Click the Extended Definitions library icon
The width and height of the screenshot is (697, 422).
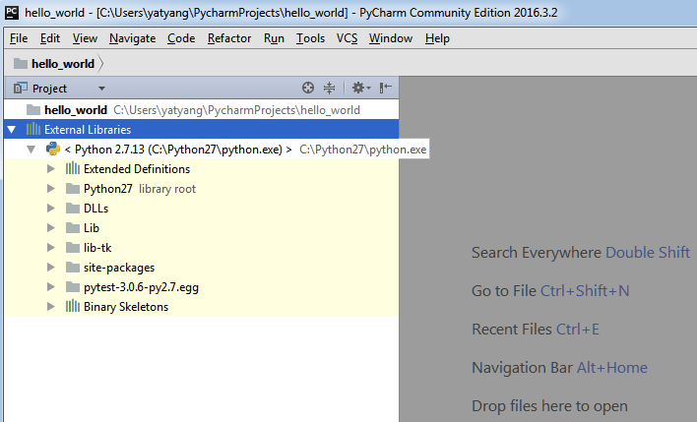coord(73,168)
